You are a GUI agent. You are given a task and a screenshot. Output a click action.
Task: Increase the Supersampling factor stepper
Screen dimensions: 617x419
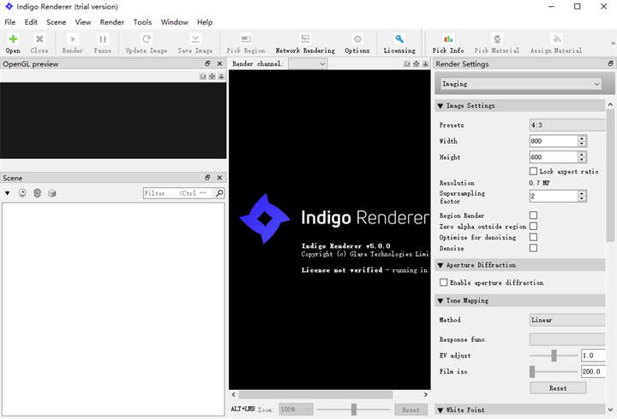(582, 192)
